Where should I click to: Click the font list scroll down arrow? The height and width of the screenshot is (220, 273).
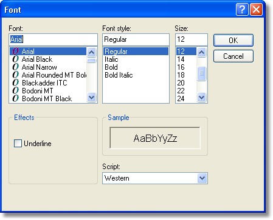tap(91, 98)
